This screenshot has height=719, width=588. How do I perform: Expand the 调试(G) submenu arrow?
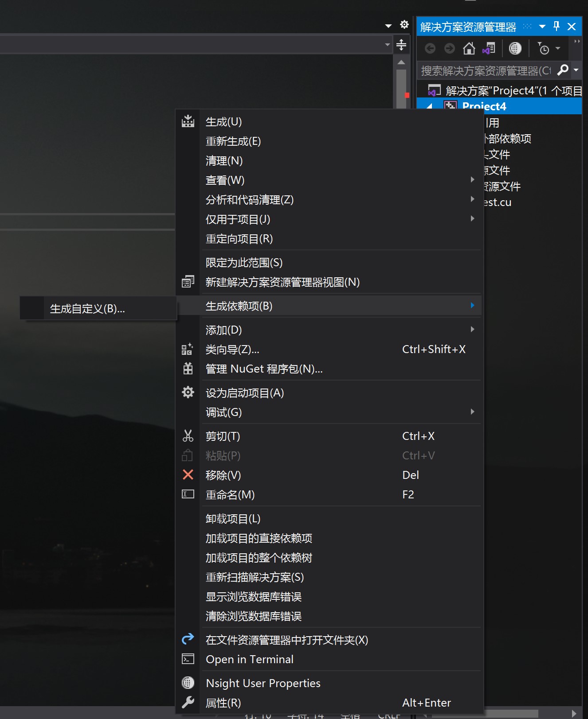pyautogui.click(x=472, y=412)
